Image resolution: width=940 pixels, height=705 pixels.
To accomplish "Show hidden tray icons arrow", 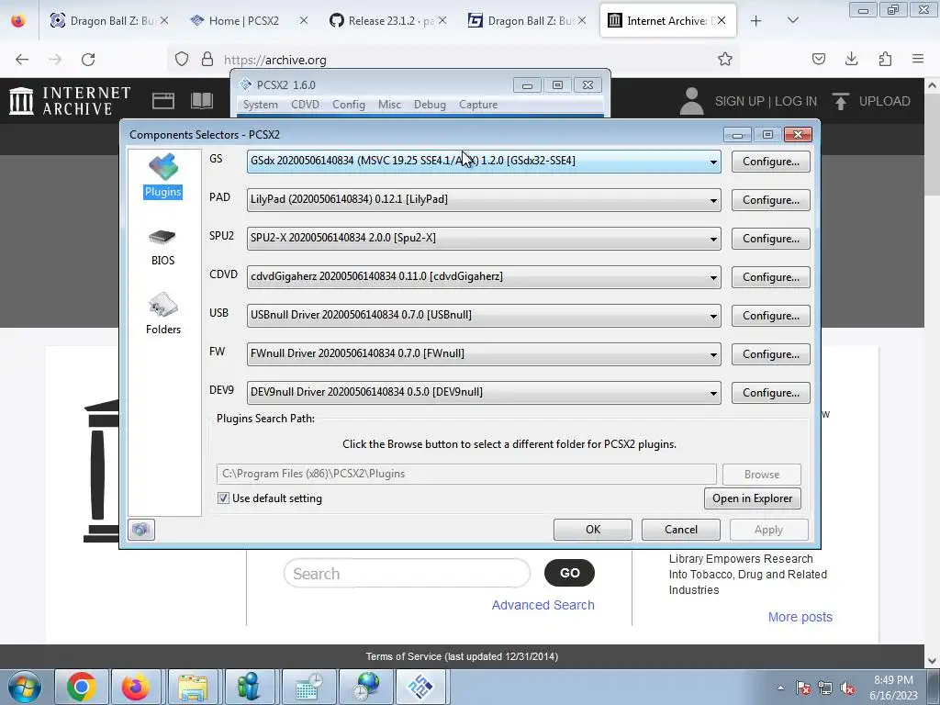I will (780, 688).
